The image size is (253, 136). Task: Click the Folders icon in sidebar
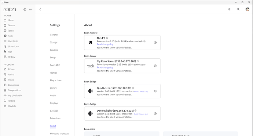click(5, 101)
